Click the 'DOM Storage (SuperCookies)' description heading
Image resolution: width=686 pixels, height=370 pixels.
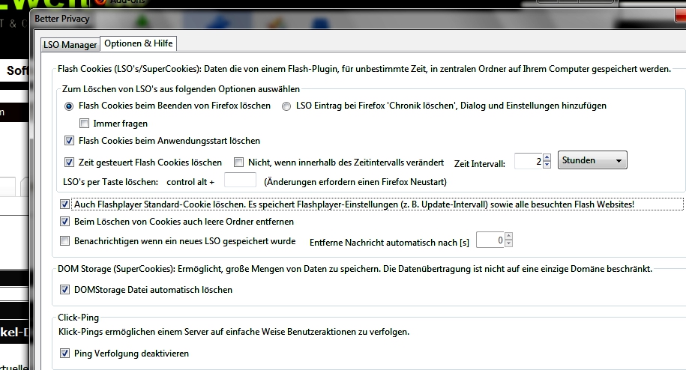[355, 269]
